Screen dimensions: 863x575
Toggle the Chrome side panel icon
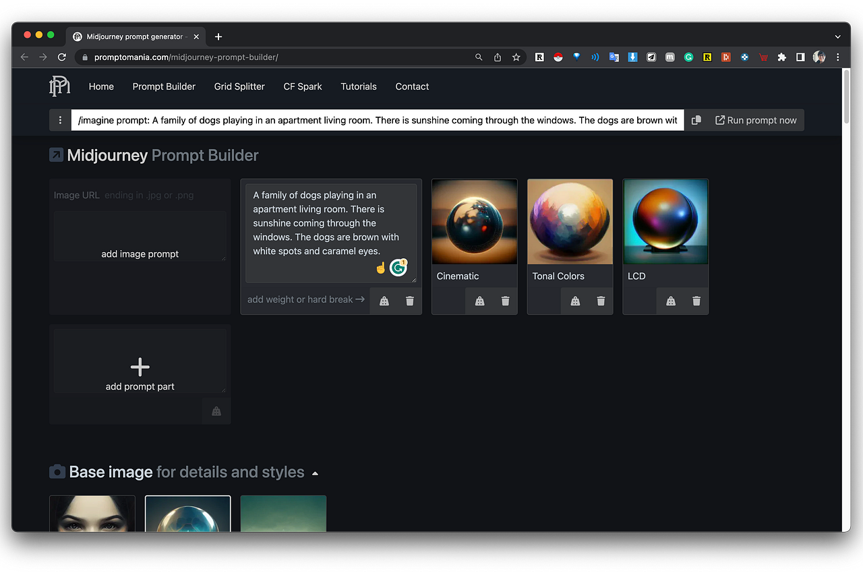(x=800, y=57)
